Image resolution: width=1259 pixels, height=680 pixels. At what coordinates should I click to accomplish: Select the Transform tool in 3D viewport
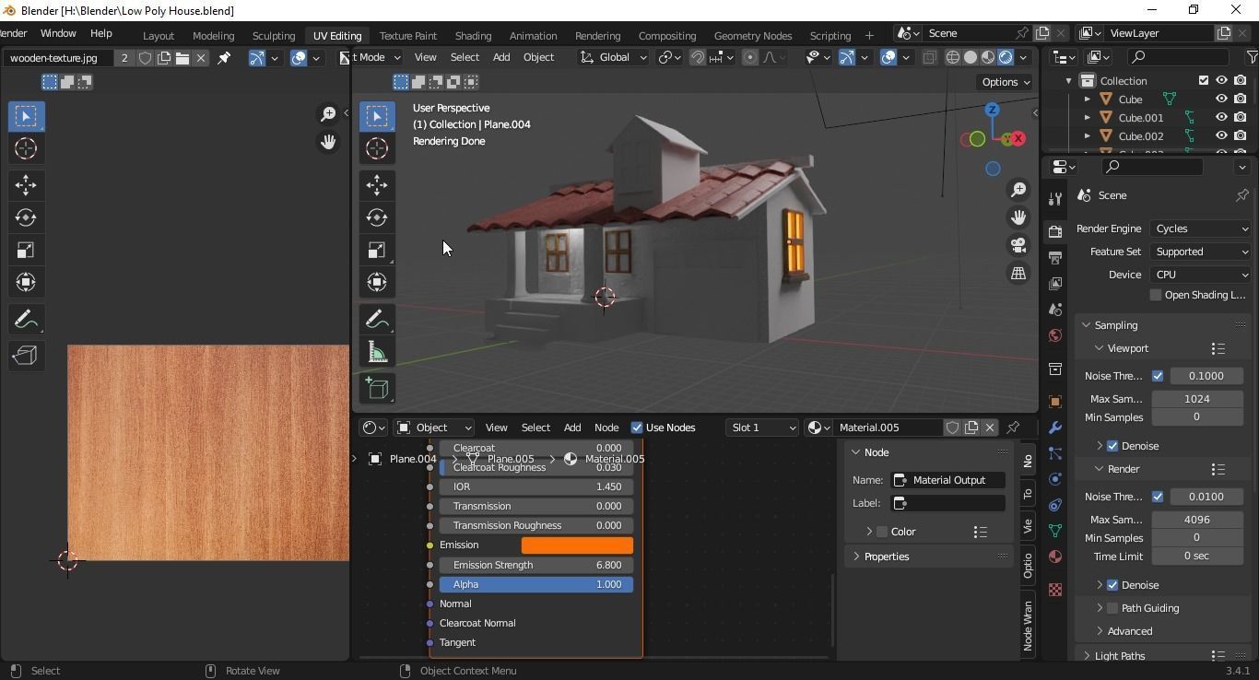coord(376,282)
